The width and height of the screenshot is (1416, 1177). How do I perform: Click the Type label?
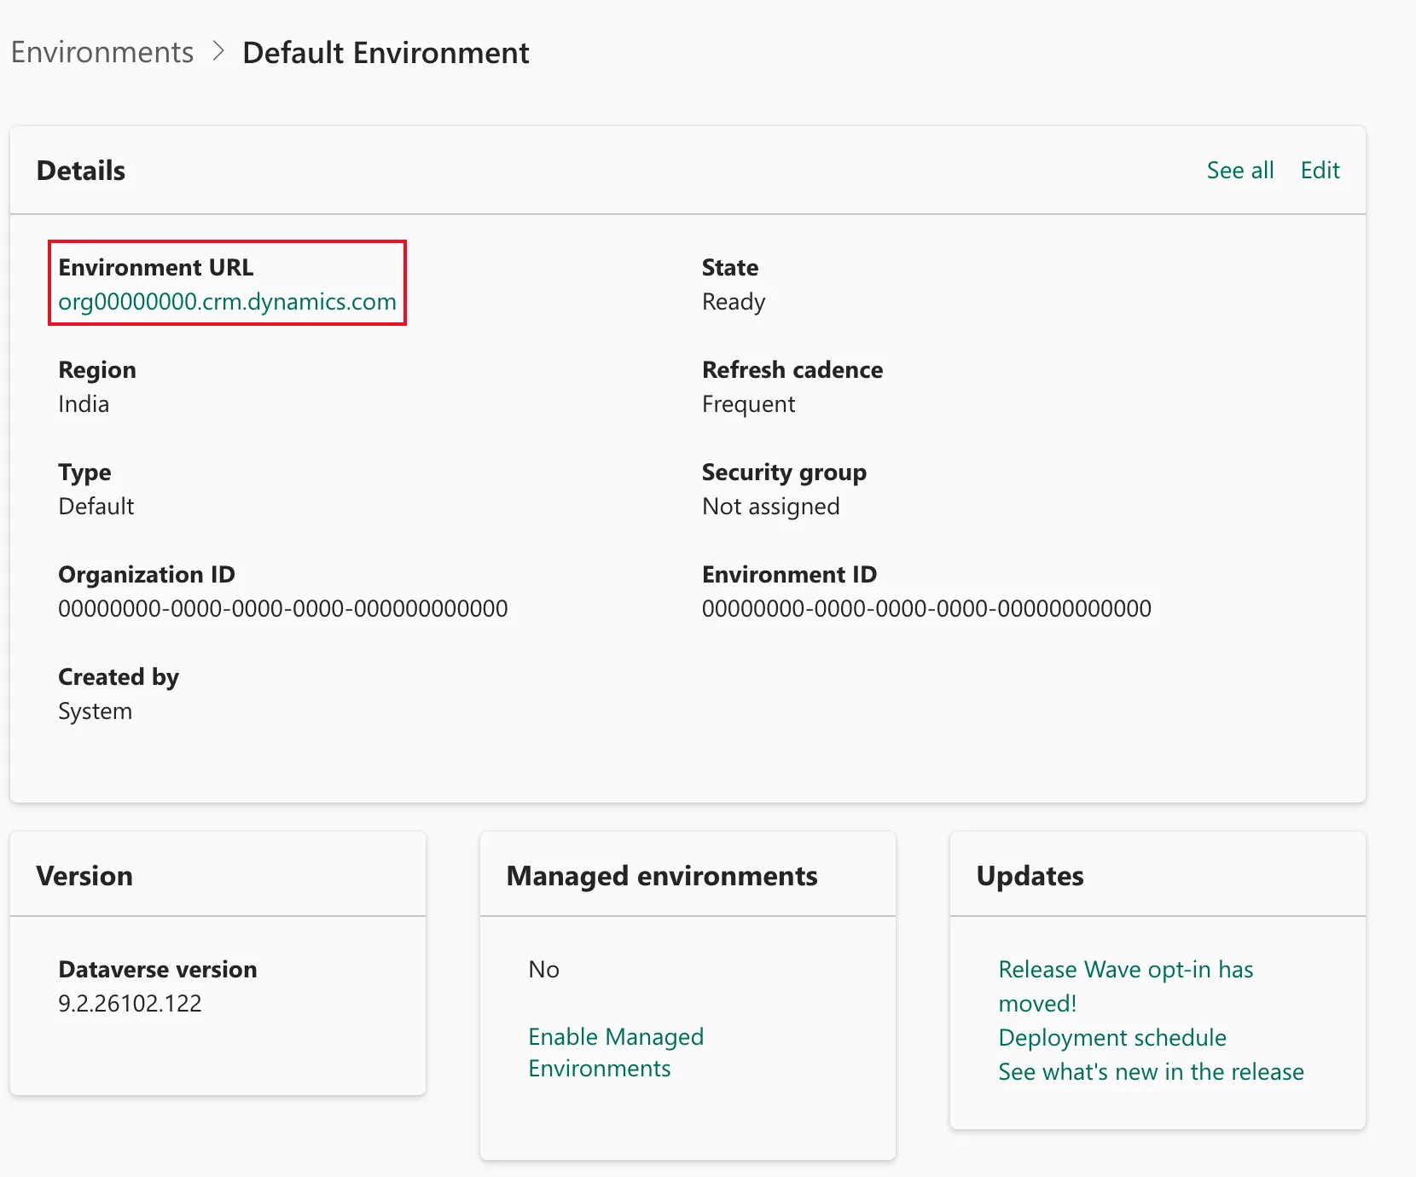[x=84, y=473]
